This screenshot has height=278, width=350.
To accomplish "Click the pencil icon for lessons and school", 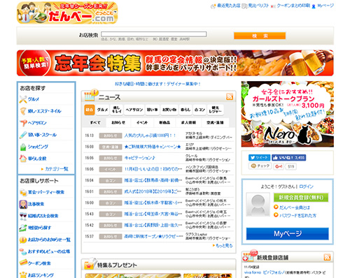I will 23,135.
